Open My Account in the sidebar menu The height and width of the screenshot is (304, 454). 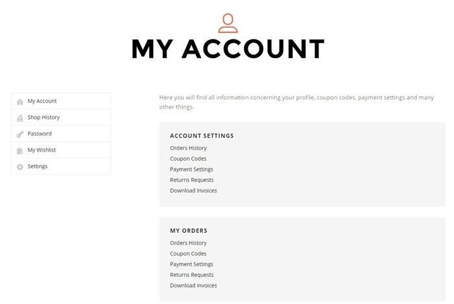click(42, 101)
